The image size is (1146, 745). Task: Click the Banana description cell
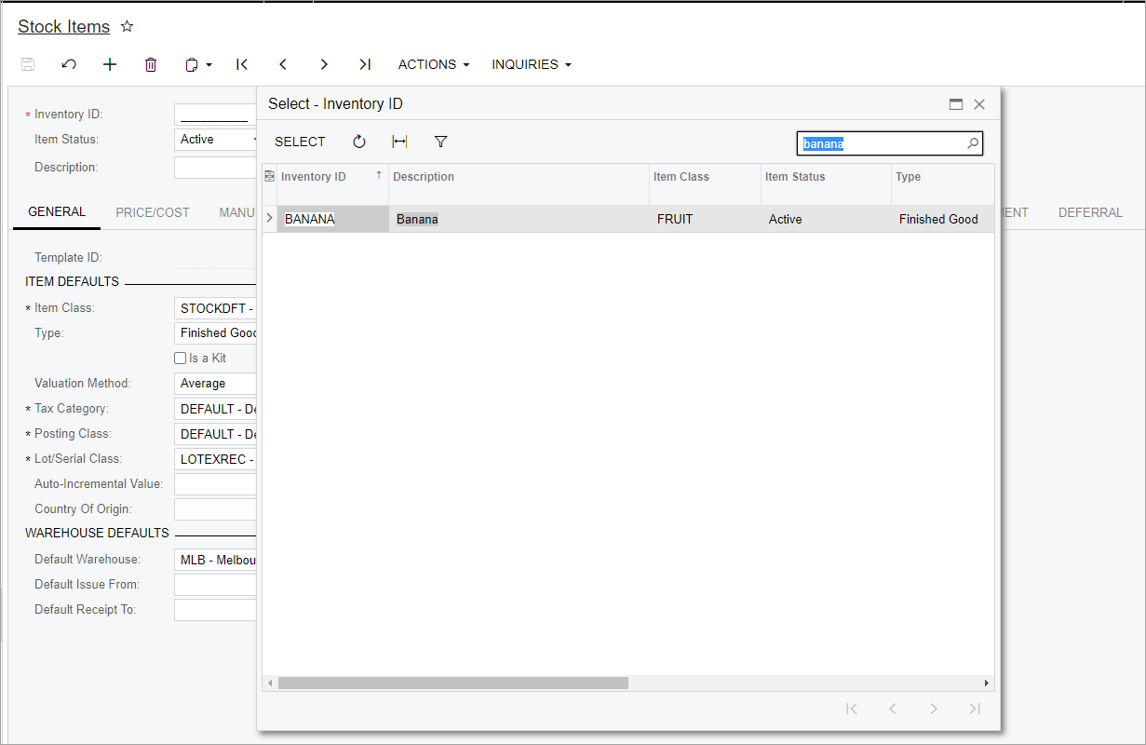point(519,219)
